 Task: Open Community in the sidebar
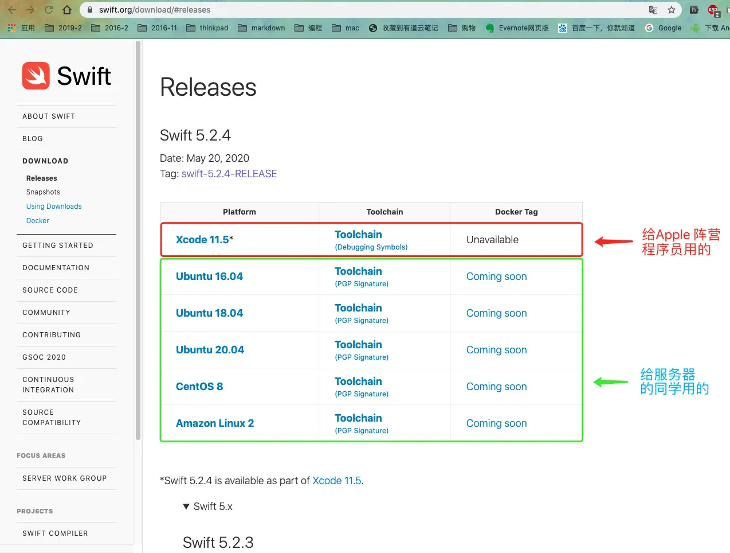46,313
